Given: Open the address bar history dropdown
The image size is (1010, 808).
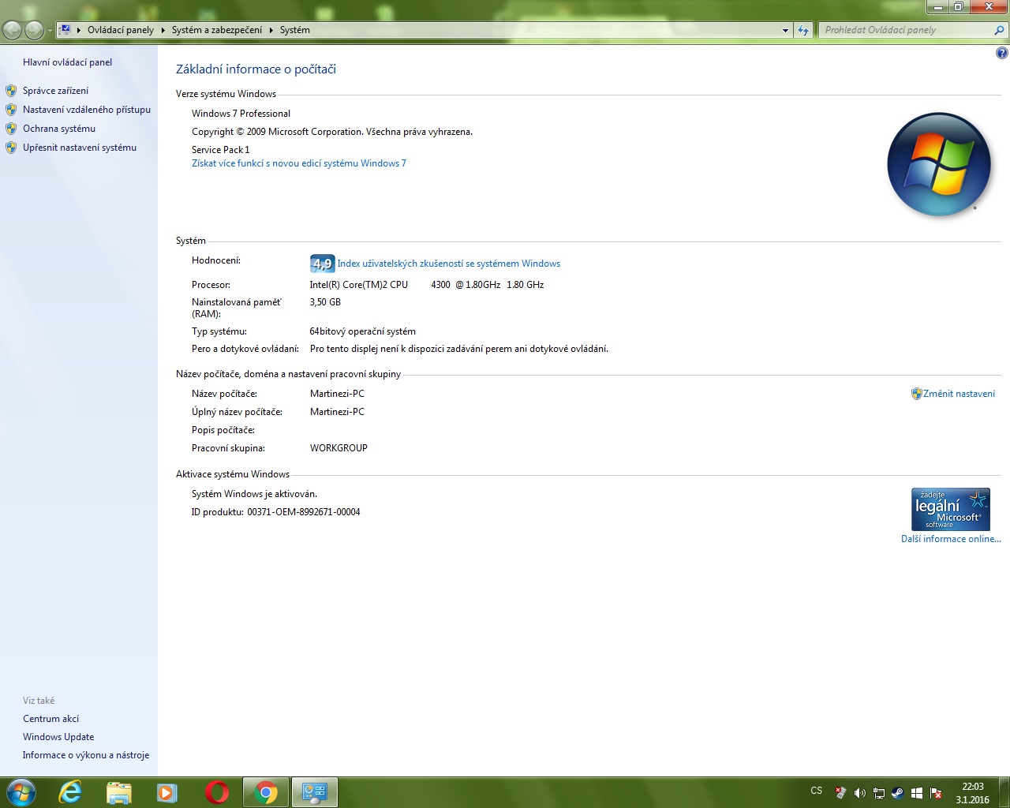Looking at the screenshot, I should 785,30.
